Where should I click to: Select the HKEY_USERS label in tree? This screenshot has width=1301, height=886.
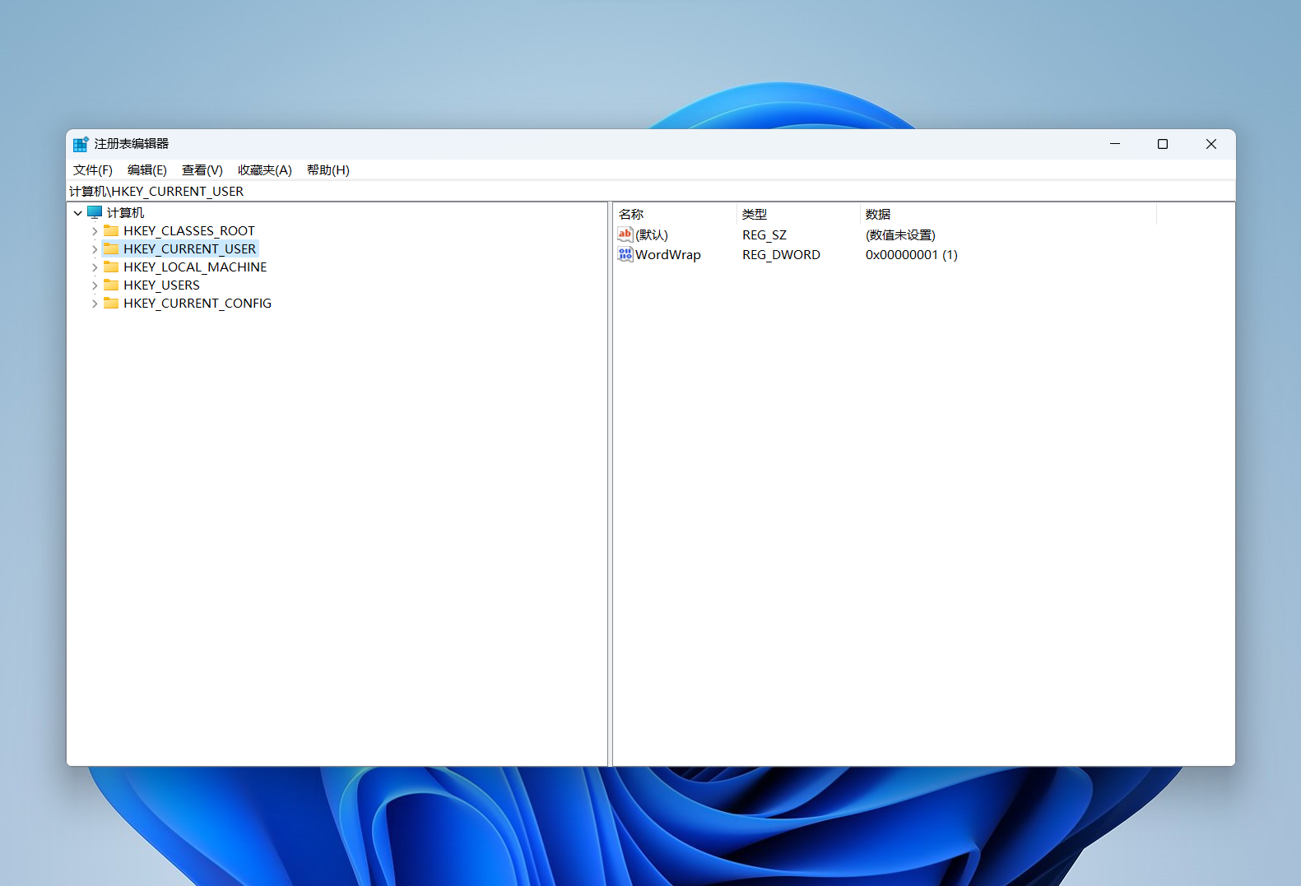click(x=161, y=285)
